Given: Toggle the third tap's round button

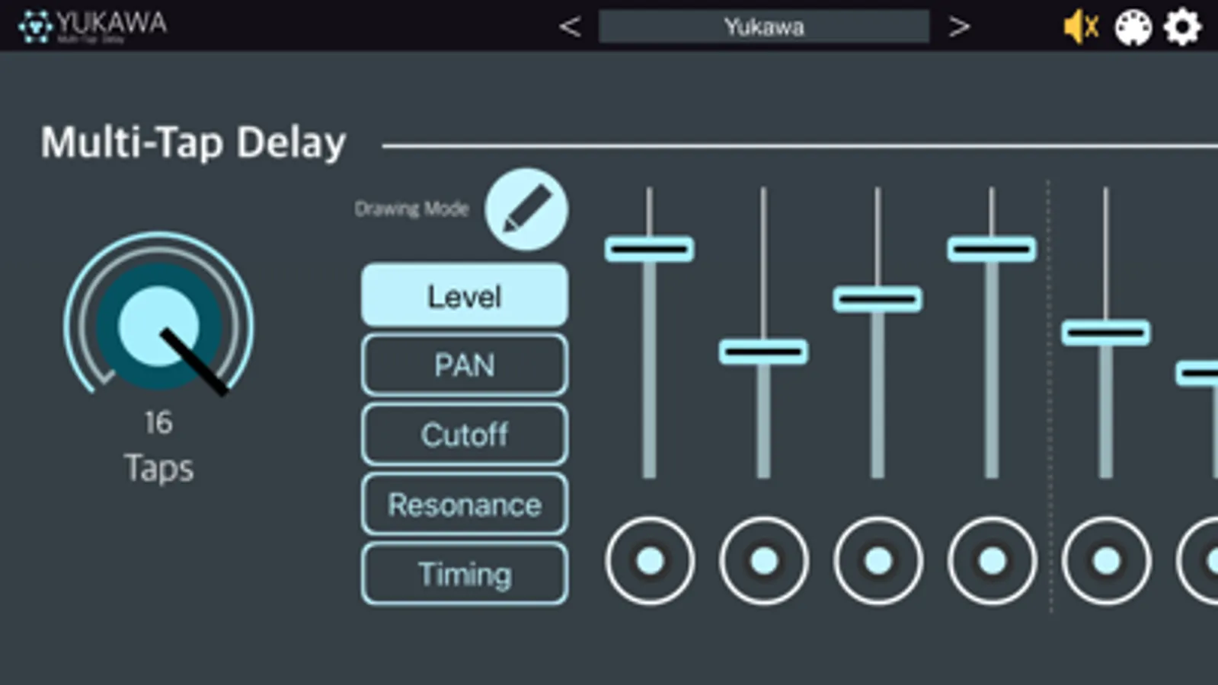Looking at the screenshot, I should click(878, 562).
